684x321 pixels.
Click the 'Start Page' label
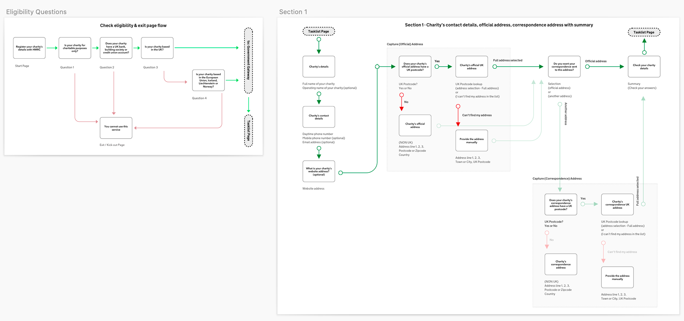click(x=22, y=66)
